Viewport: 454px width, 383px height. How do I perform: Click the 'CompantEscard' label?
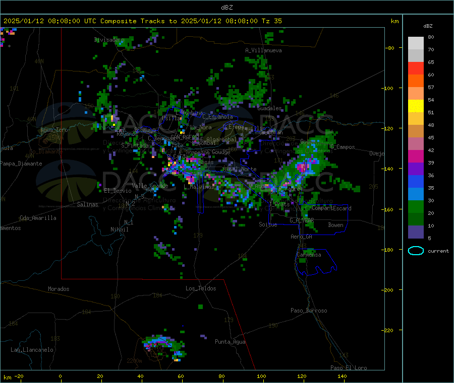point(332,208)
